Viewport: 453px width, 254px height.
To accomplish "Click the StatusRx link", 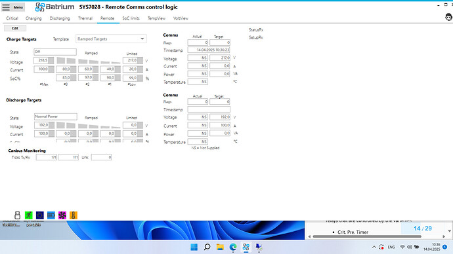I will click(x=256, y=29).
